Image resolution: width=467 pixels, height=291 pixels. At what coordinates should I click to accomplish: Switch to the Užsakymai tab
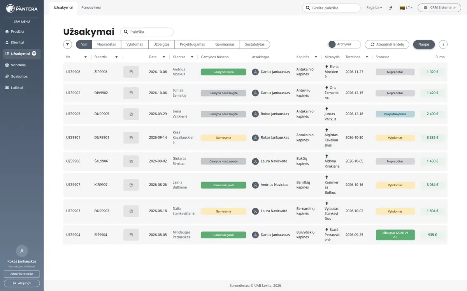click(63, 8)
